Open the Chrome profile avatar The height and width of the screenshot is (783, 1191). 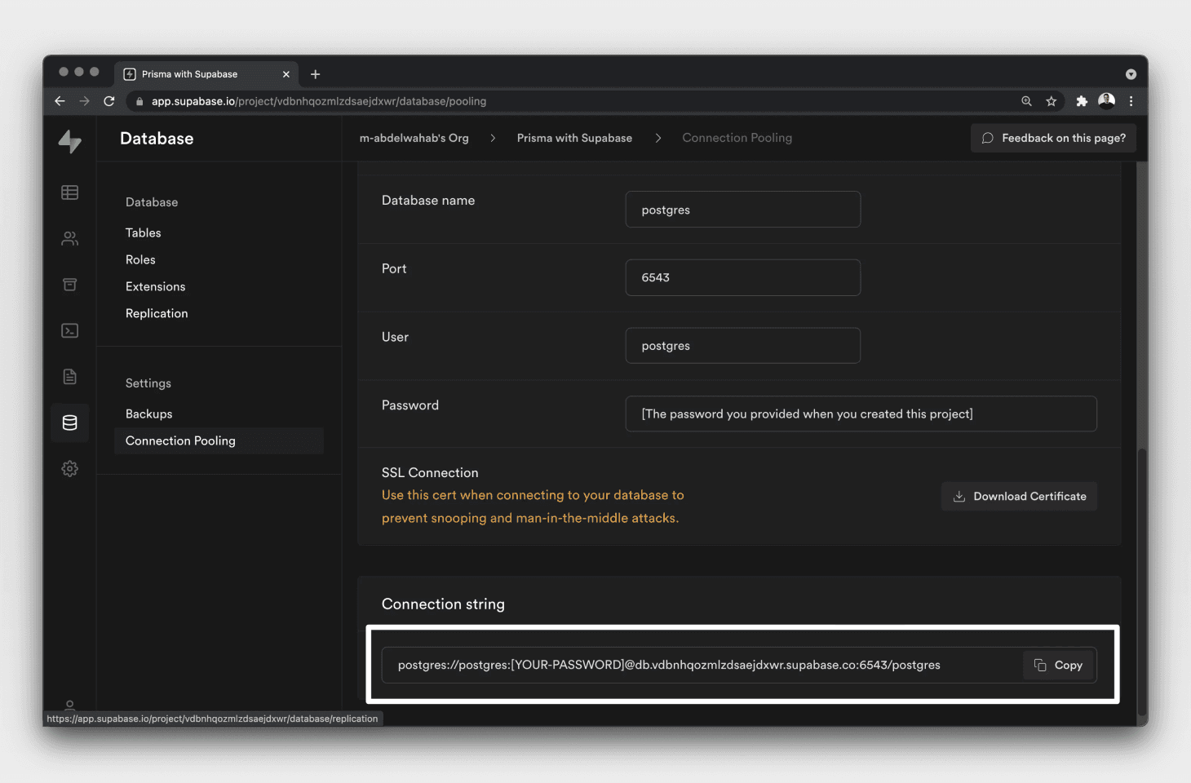coord(1107,100)
